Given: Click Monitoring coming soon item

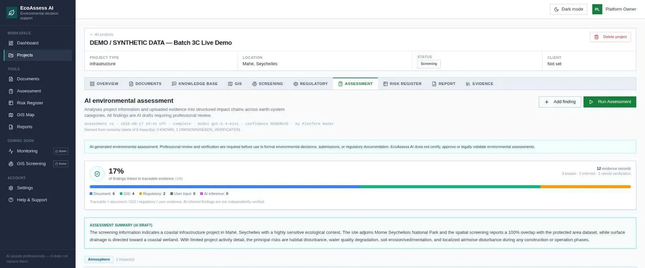Looking at the screenshot, I should point(37,151).
